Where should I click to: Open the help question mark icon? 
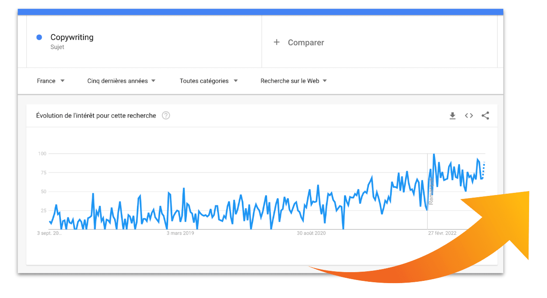pyautogui.click(x=166, y=116)
